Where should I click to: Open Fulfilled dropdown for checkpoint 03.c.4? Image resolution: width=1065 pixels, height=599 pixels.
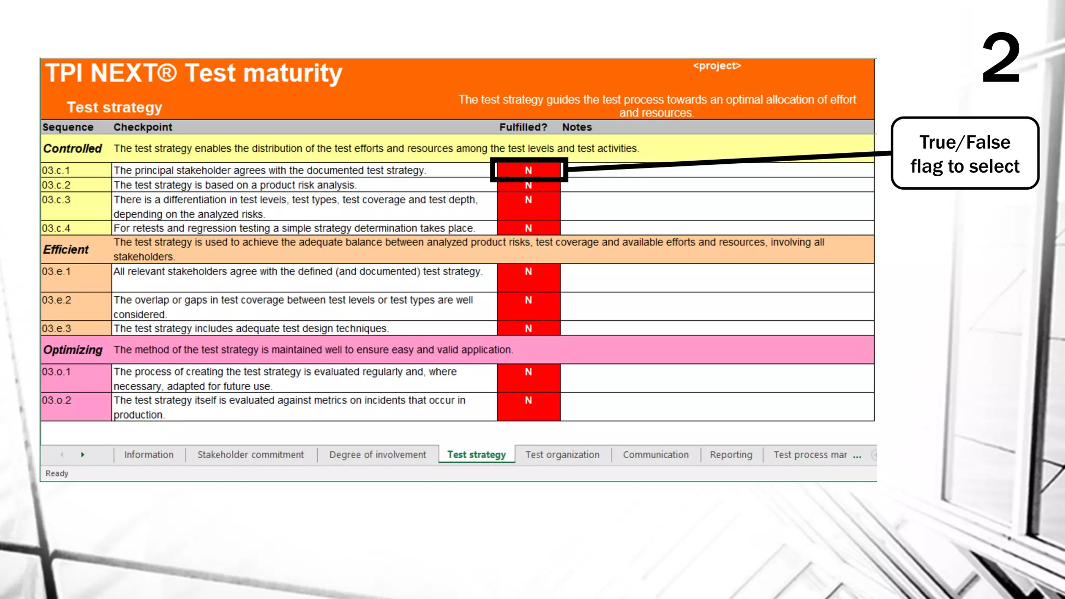528,228
